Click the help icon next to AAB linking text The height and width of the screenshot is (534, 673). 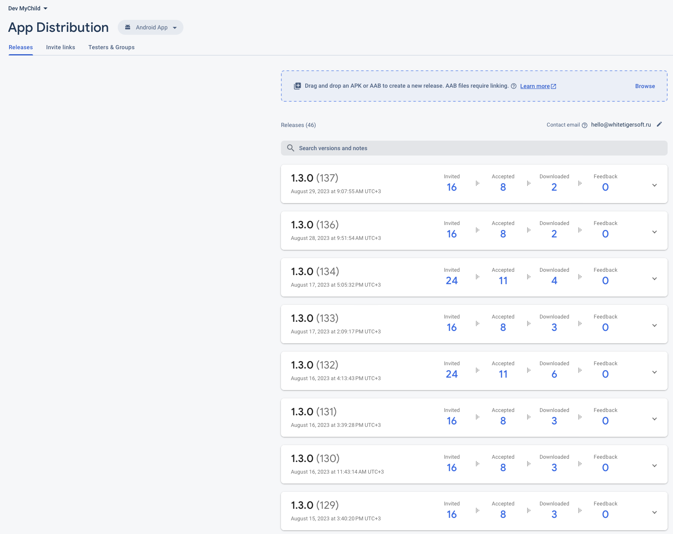tap(514, 86)
